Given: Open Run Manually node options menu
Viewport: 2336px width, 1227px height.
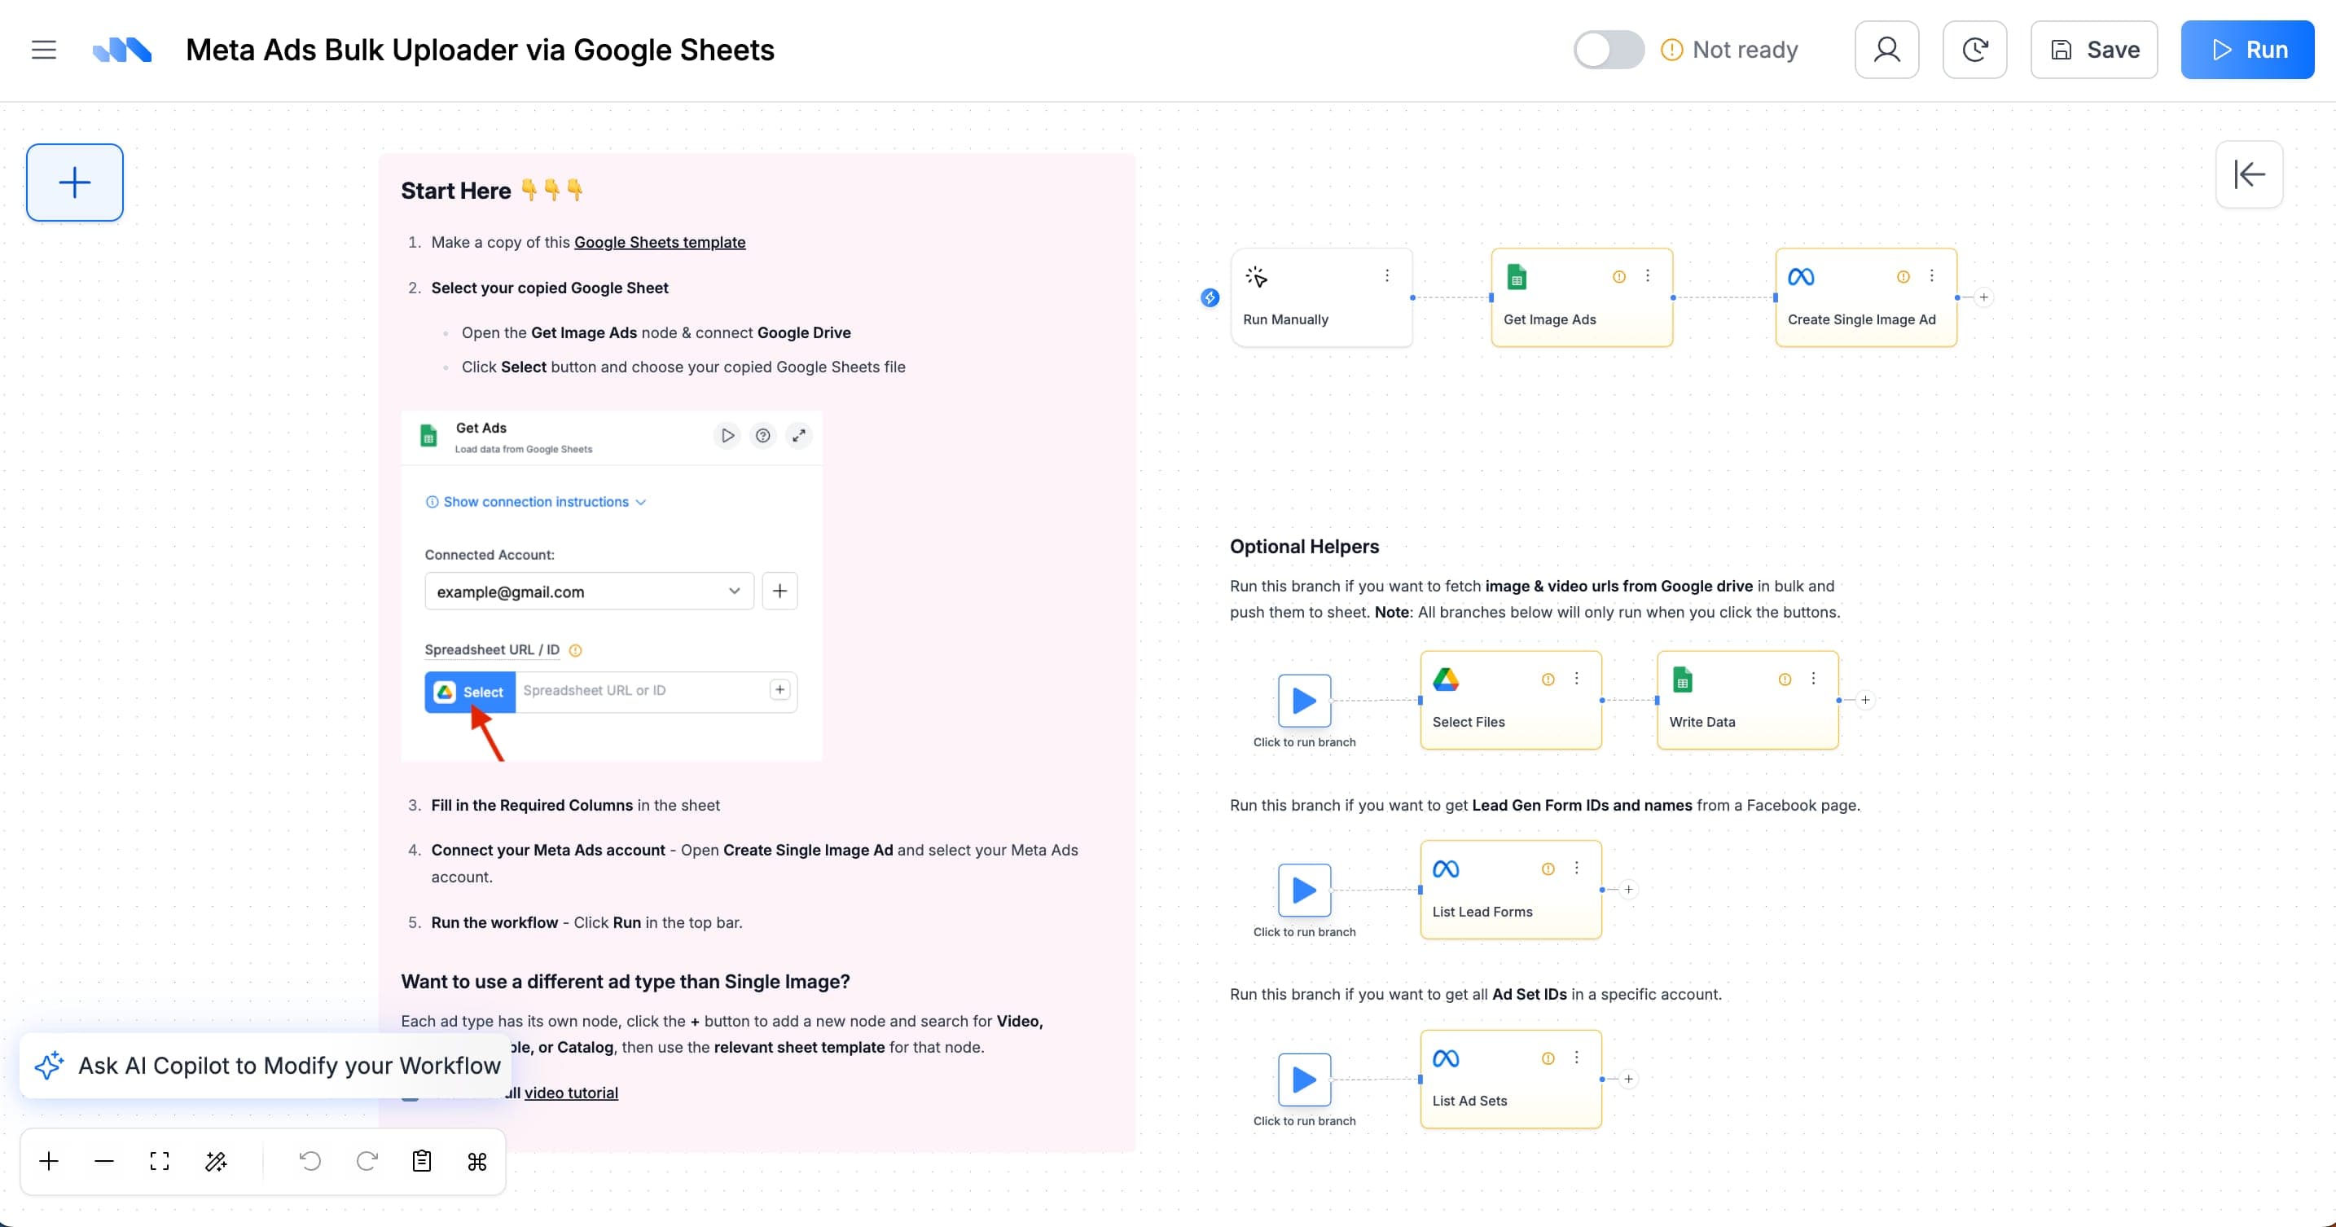Looking at the screenshot, I should [1386, 275].
